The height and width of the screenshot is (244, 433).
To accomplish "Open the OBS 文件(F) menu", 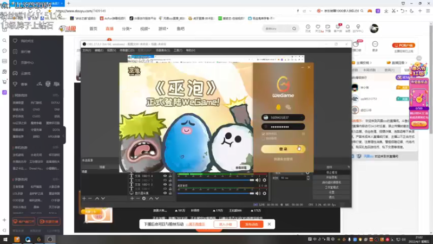I will pyautogui.click(x=87, y=50).
